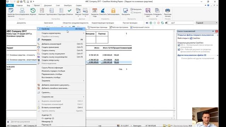
Task: Choose Создать ссылку на руководство
Action: coord(61,57)
